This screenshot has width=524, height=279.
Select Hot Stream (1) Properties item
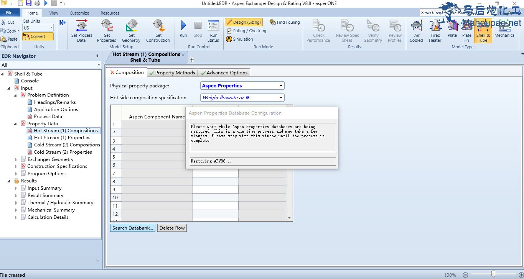tap(62, 138)
